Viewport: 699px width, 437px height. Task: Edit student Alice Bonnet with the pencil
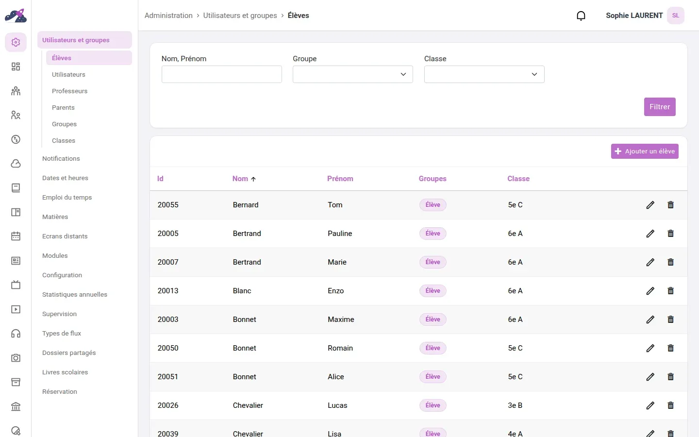(650, 377)
